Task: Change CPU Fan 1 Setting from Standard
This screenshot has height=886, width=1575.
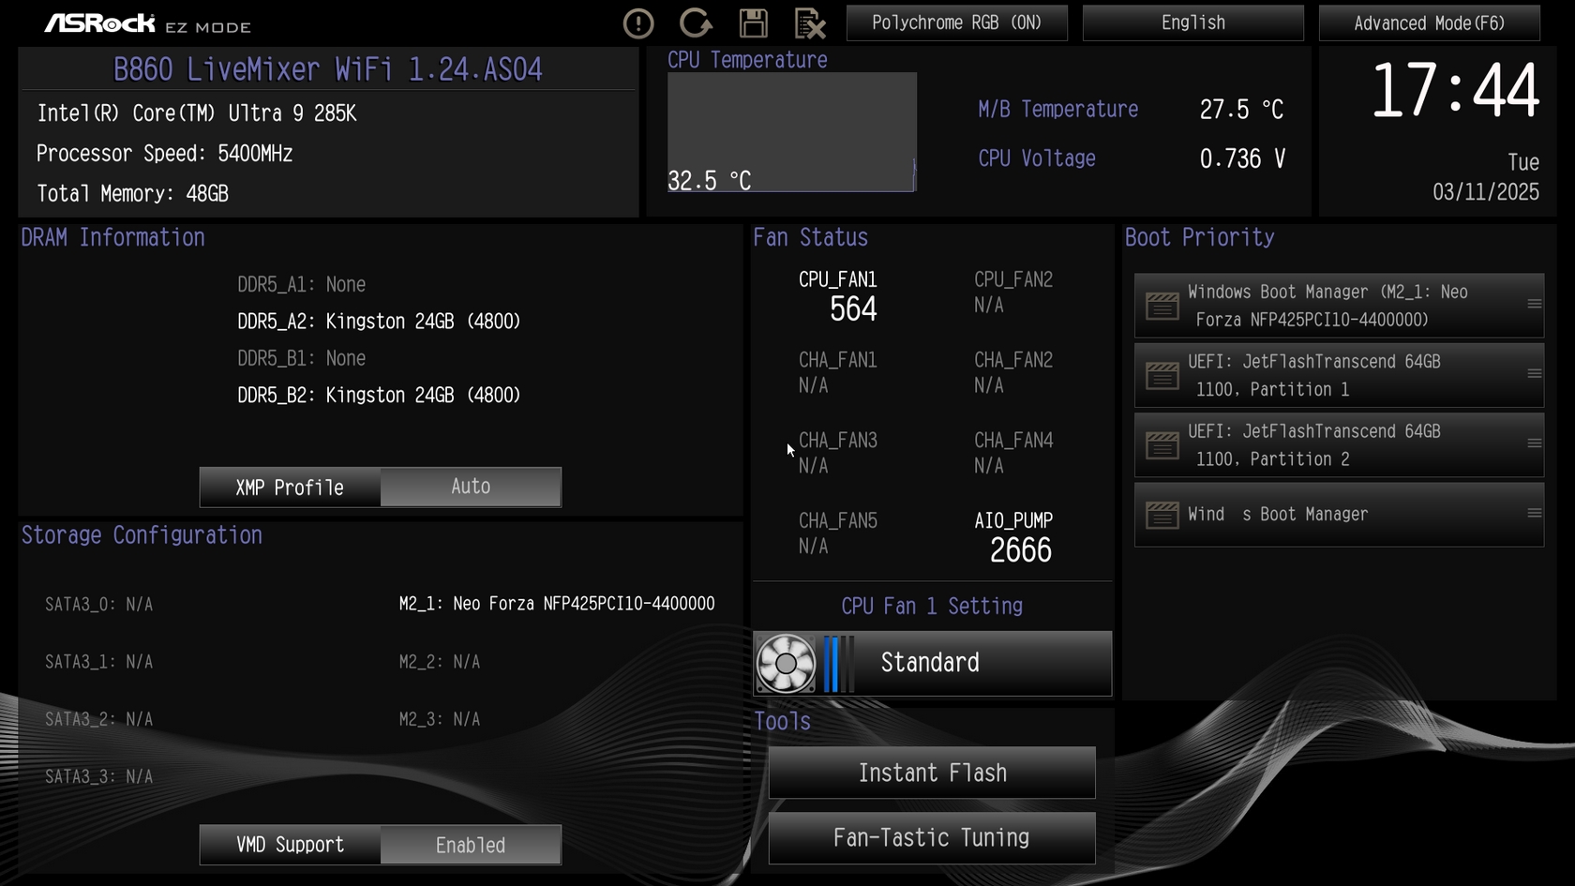Action: click(x=933, y=664)
